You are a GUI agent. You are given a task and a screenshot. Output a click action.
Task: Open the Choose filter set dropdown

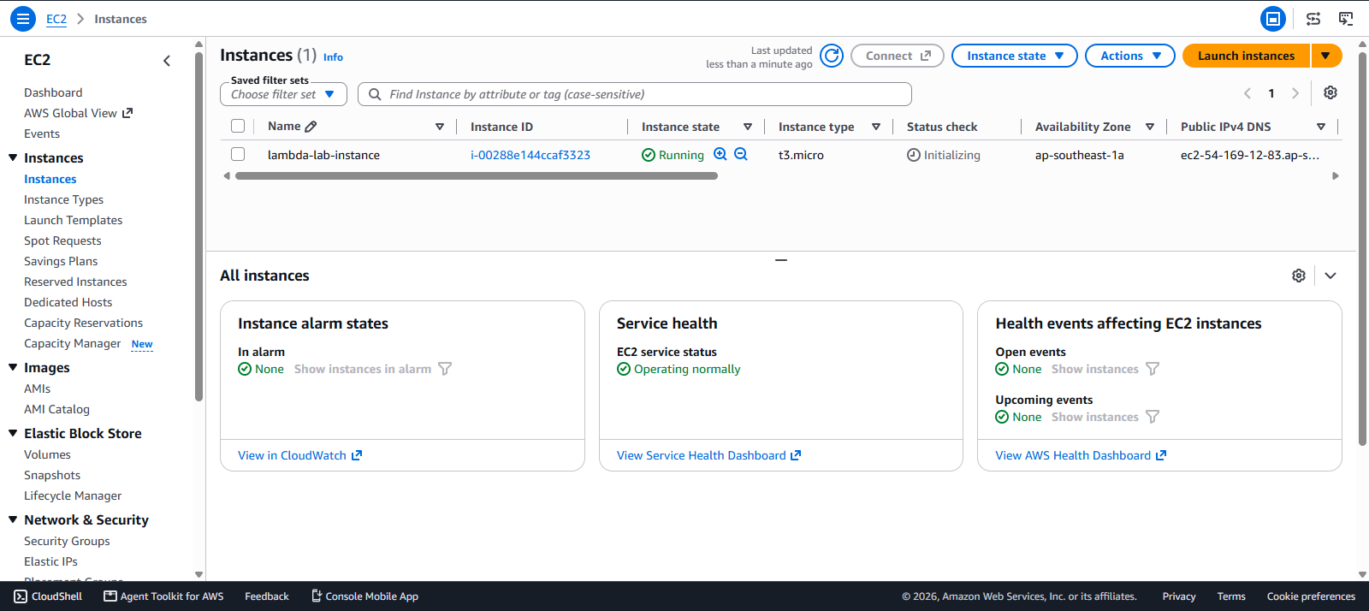(x=283, y=94)
